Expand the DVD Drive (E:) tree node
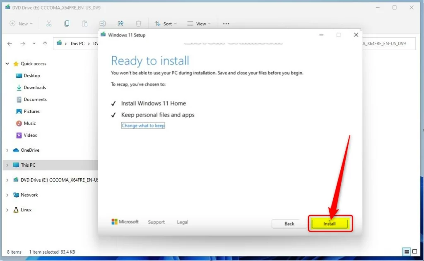424x261 pixels. click(x=7, y=180)
